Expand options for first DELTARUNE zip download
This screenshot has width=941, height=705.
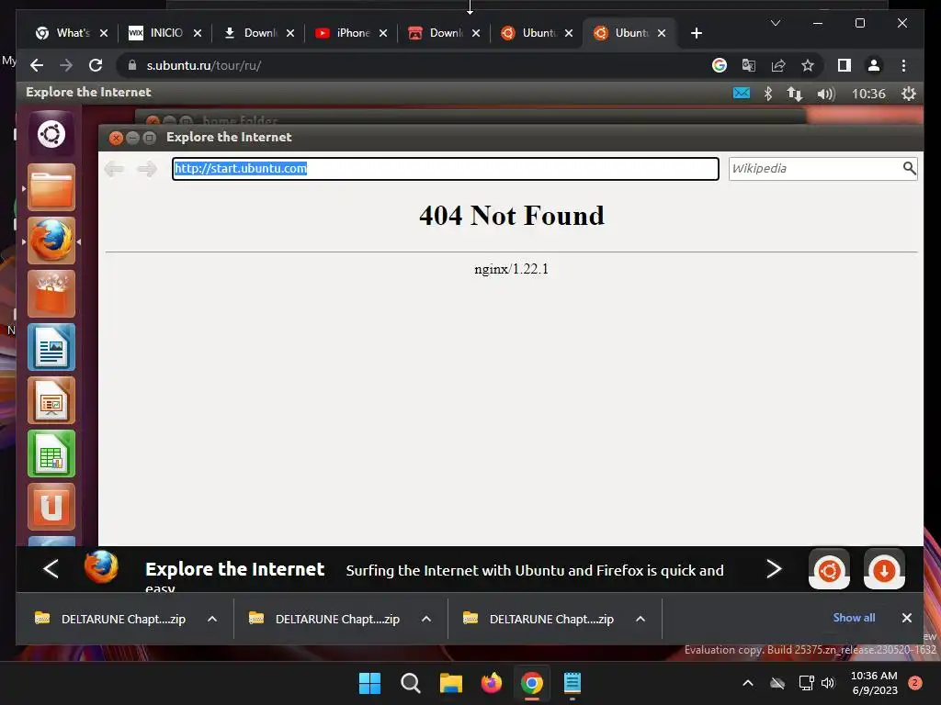point(212,619)
